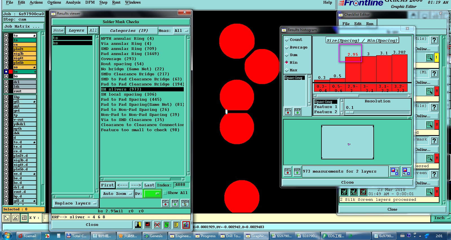451x240 pixels.
Task: Toggle the checkbox for layer rout
Action: (6, 91)
